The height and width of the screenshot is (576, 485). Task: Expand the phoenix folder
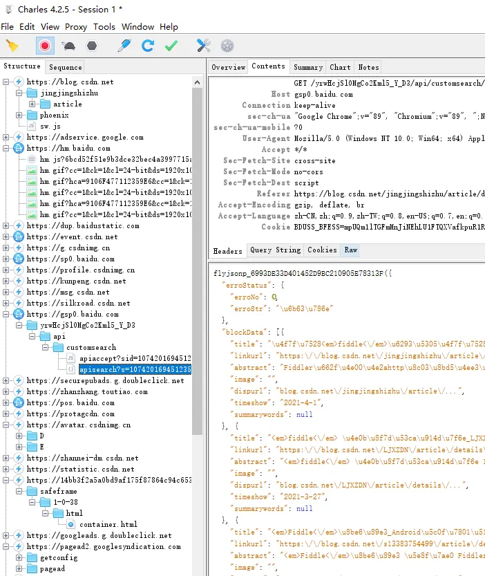point(19,115)
